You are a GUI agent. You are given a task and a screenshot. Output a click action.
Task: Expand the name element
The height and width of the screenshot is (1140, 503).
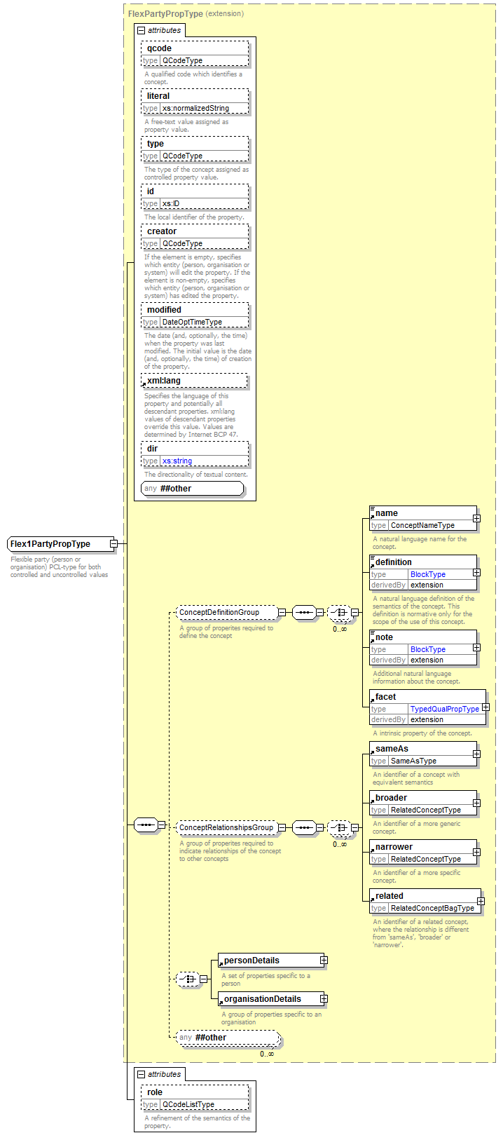476,519
